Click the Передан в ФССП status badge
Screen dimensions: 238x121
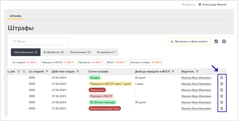tap(101, 96)
